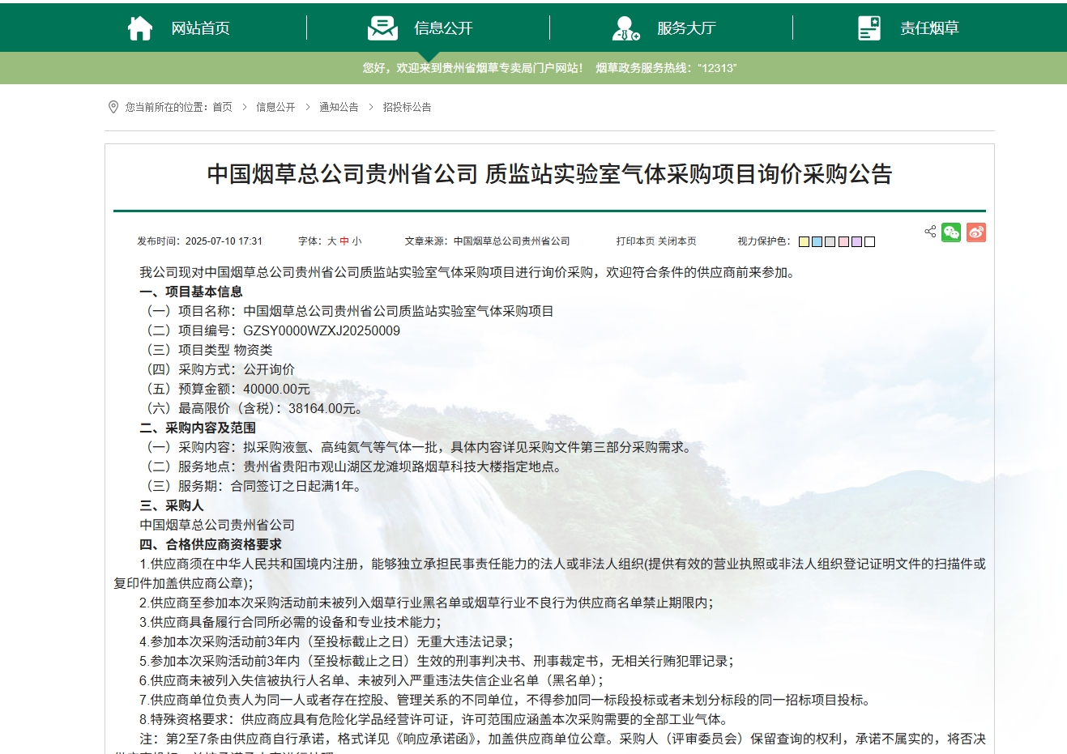The image size is (1067, 754).
Task: Click 项目类型 物资类 line
Action: tap(207, 350)
